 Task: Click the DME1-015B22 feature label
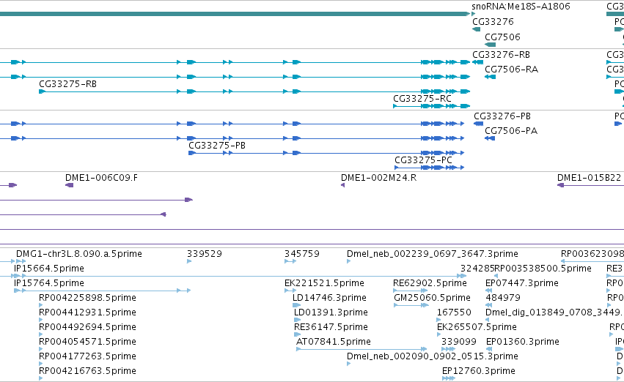tap(589, 178)
